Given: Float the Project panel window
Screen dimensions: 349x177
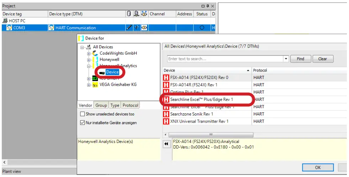Looking at the screenshot, I should 203,6.
